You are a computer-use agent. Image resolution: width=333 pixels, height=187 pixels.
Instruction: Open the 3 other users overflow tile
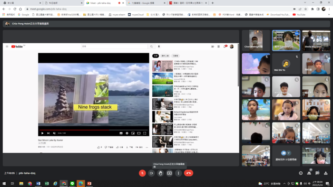[286, 156]
